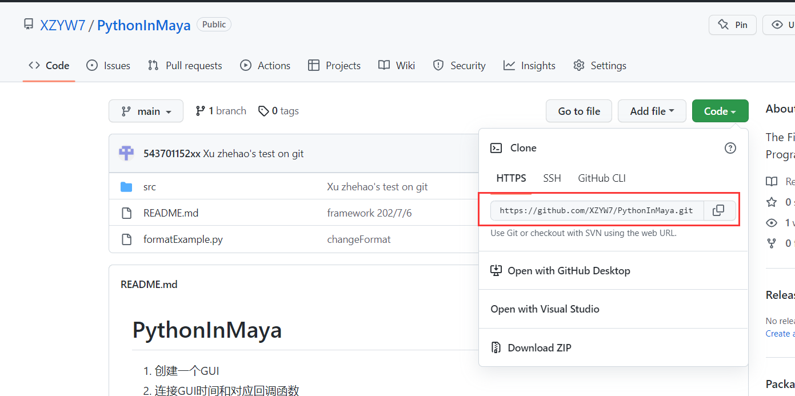Click the Public visibility badge
The width and height of the screenshot is (795, 396).
[214, 25]
